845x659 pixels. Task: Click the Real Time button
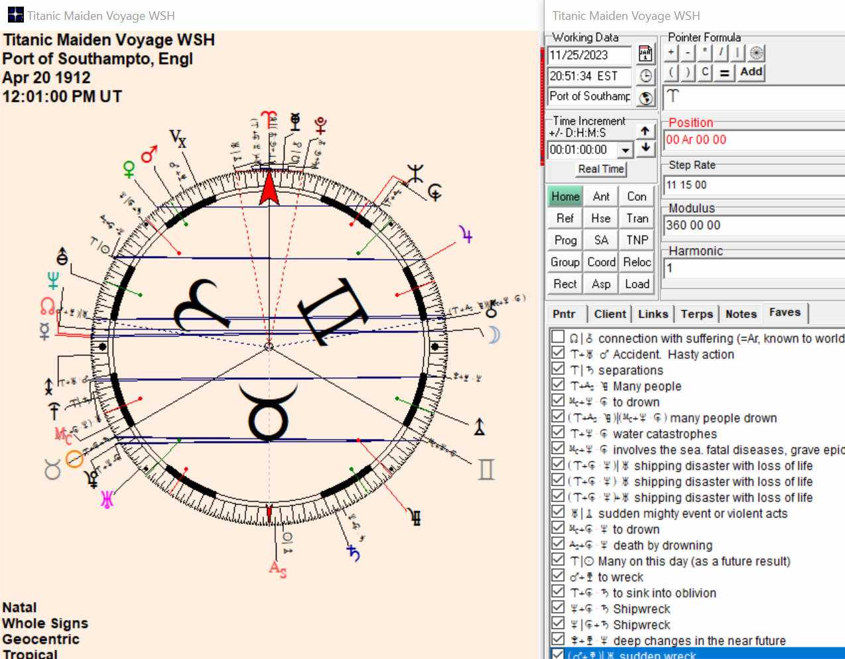[601, 169]
